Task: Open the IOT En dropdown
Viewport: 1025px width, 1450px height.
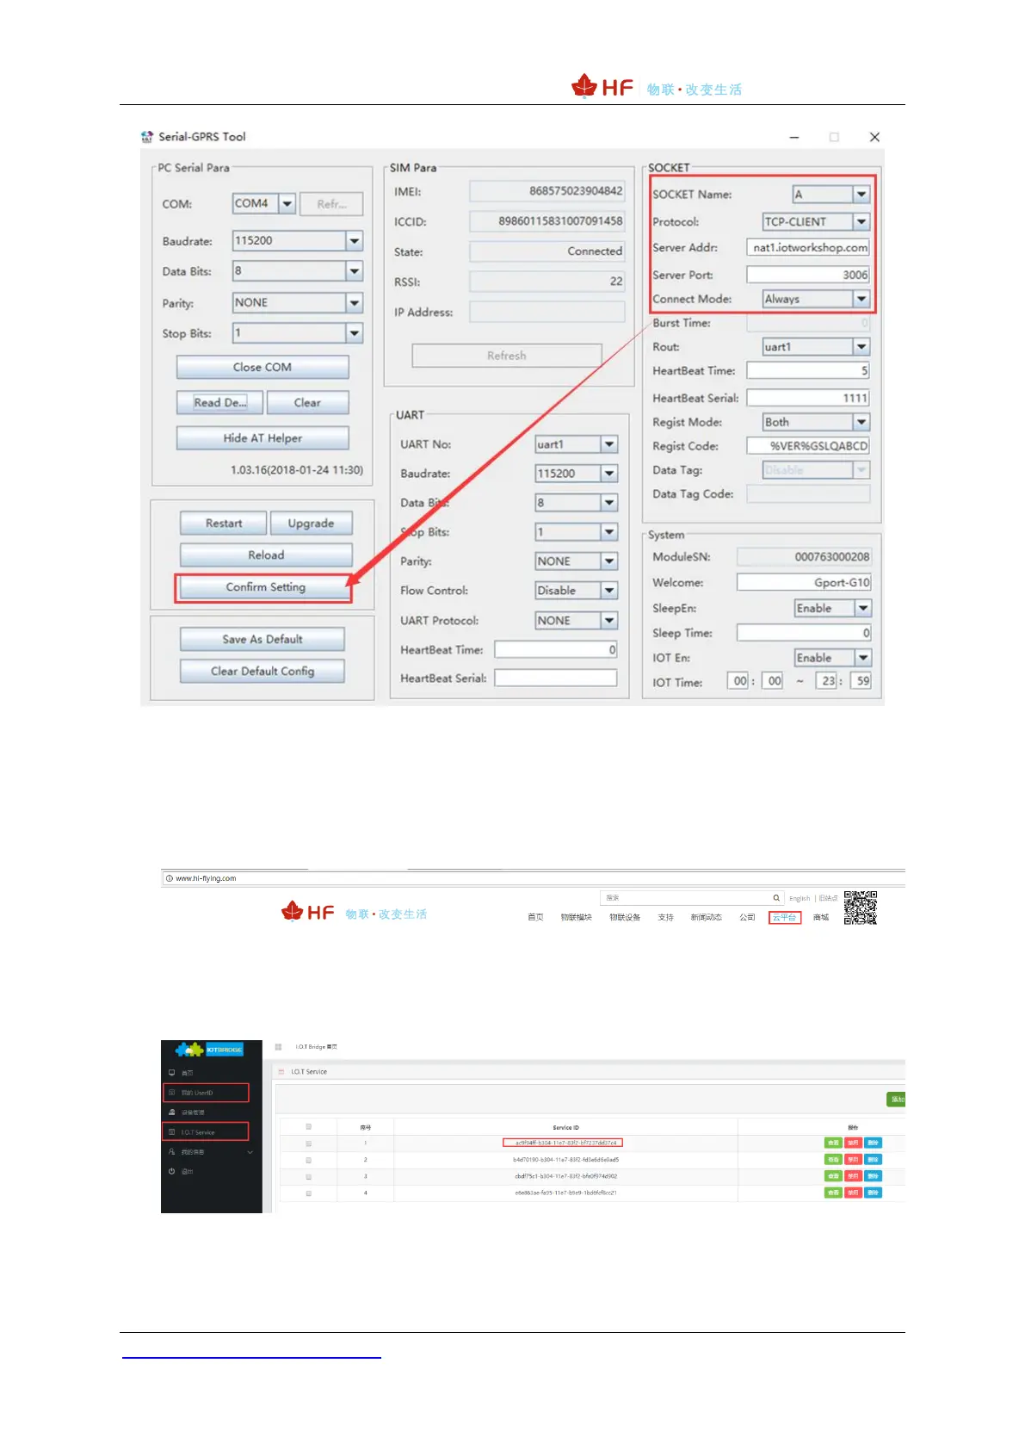Action: [x=863, y=658]
